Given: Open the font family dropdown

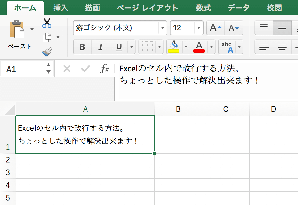Looking at the screenshot, I should pyautogui.click(x=162, y=28).
